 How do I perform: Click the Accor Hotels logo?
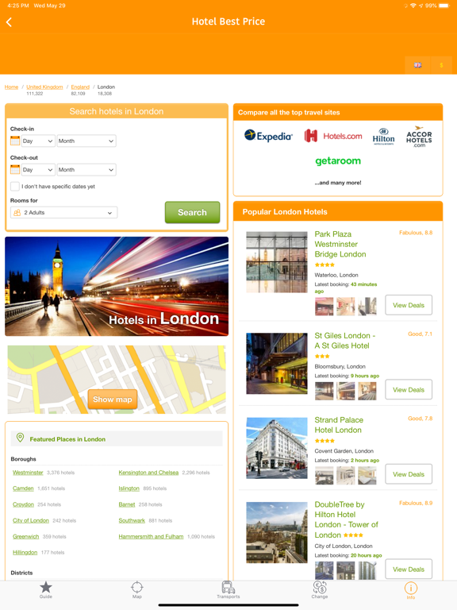[419, 137]
